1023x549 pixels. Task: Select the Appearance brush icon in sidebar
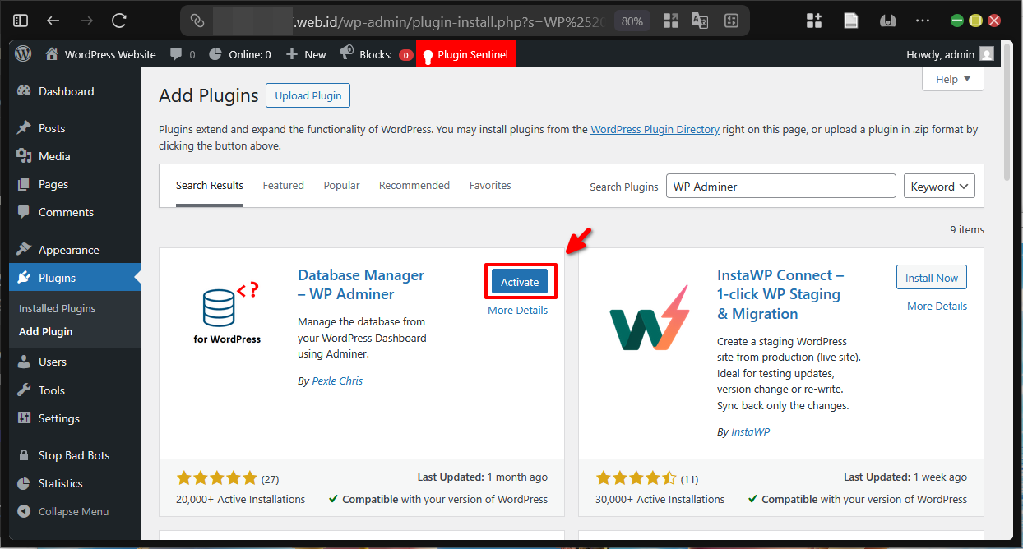click(x=23, y=249)
